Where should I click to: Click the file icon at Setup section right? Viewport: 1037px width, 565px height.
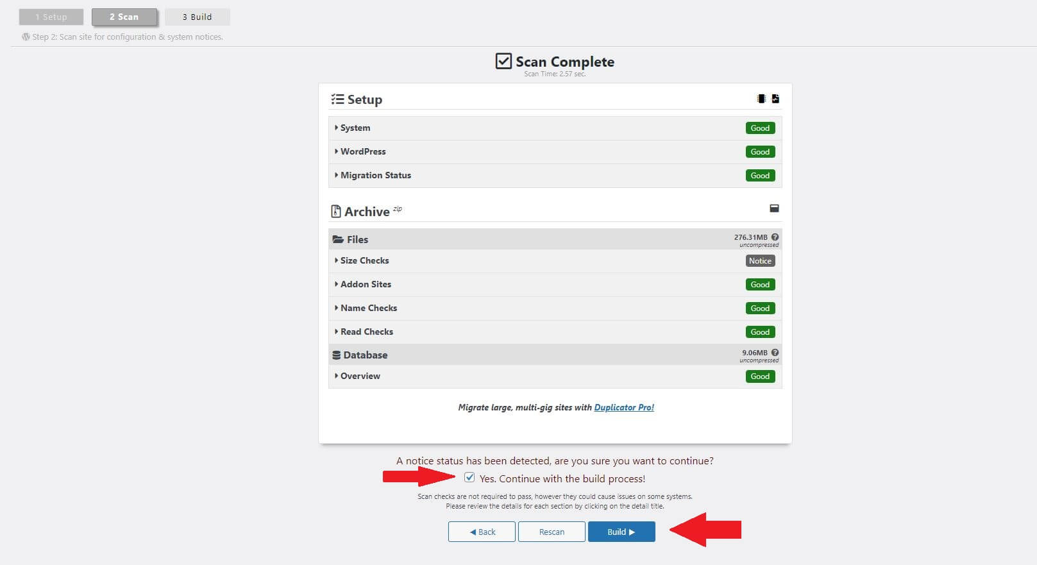[775, 98]
